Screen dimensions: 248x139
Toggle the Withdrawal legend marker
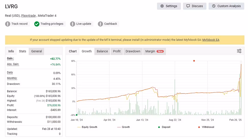pos(206,127)
